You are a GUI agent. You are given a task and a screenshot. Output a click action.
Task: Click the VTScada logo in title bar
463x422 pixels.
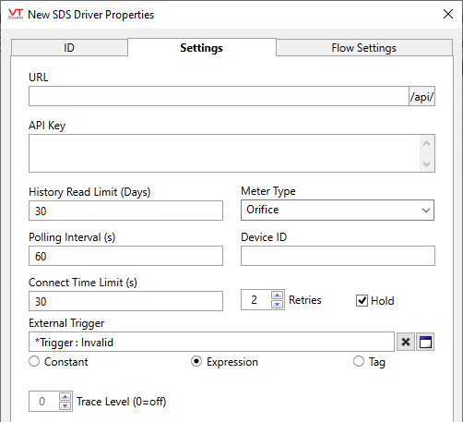[16, 14]
